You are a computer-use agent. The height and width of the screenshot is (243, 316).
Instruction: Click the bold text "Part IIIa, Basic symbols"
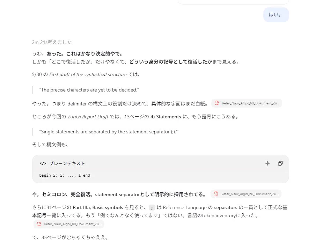tap(98, 207)
